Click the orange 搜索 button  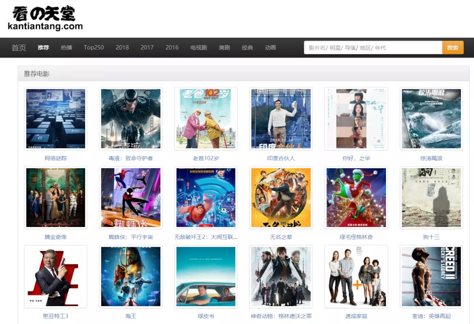pyautogui.click(x=453, y=48)
